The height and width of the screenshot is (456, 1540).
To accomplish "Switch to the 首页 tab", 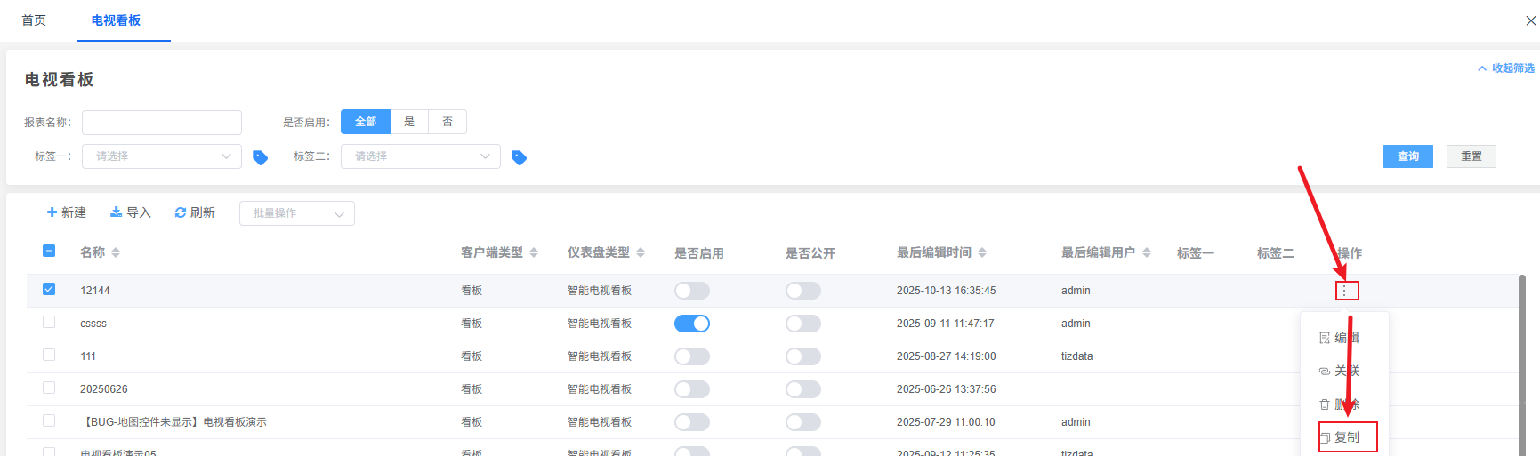I will tap(34, 20).
